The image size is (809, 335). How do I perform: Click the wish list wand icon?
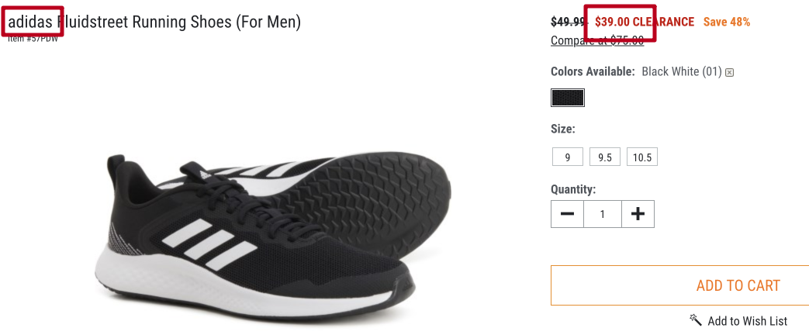(696, 319)
